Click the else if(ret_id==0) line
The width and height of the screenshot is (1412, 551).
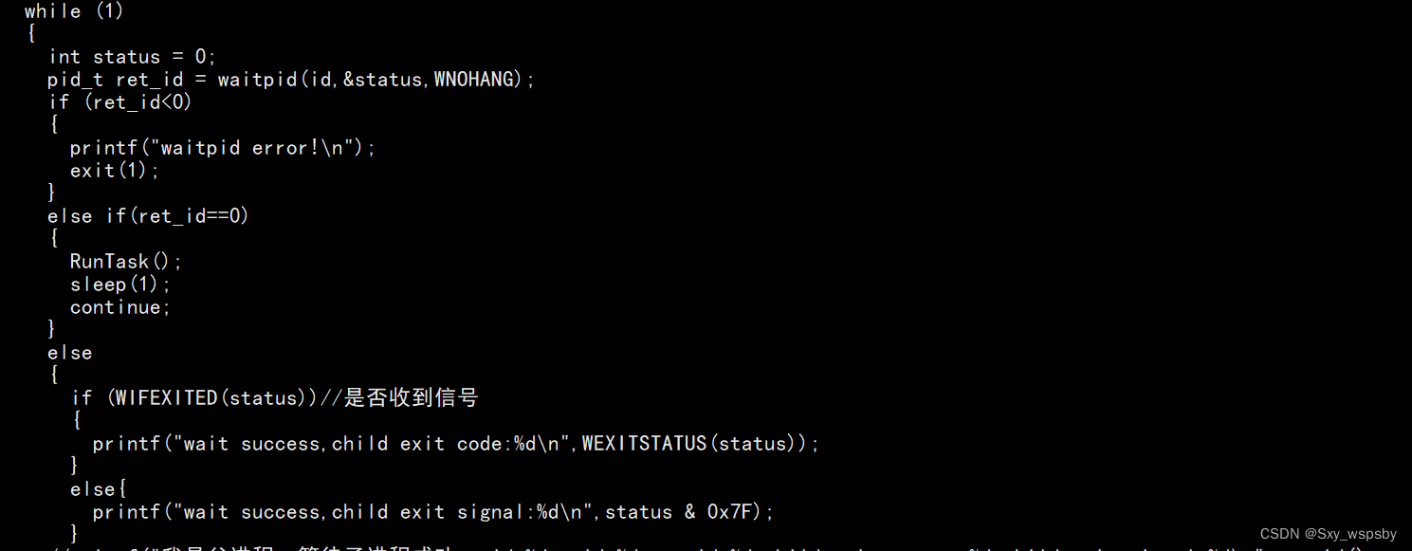point(148,216)
